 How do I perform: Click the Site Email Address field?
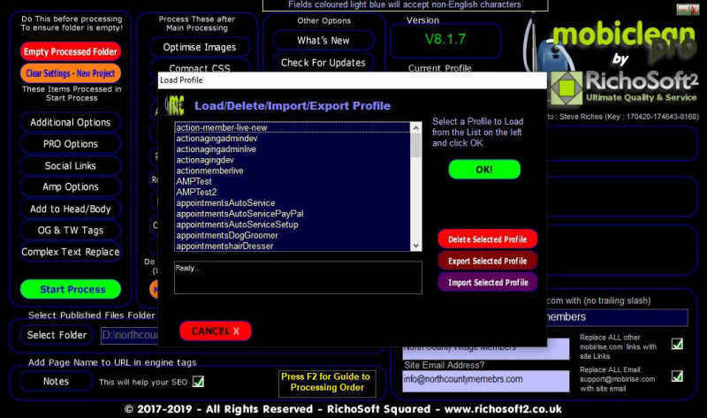pos(486,381)
